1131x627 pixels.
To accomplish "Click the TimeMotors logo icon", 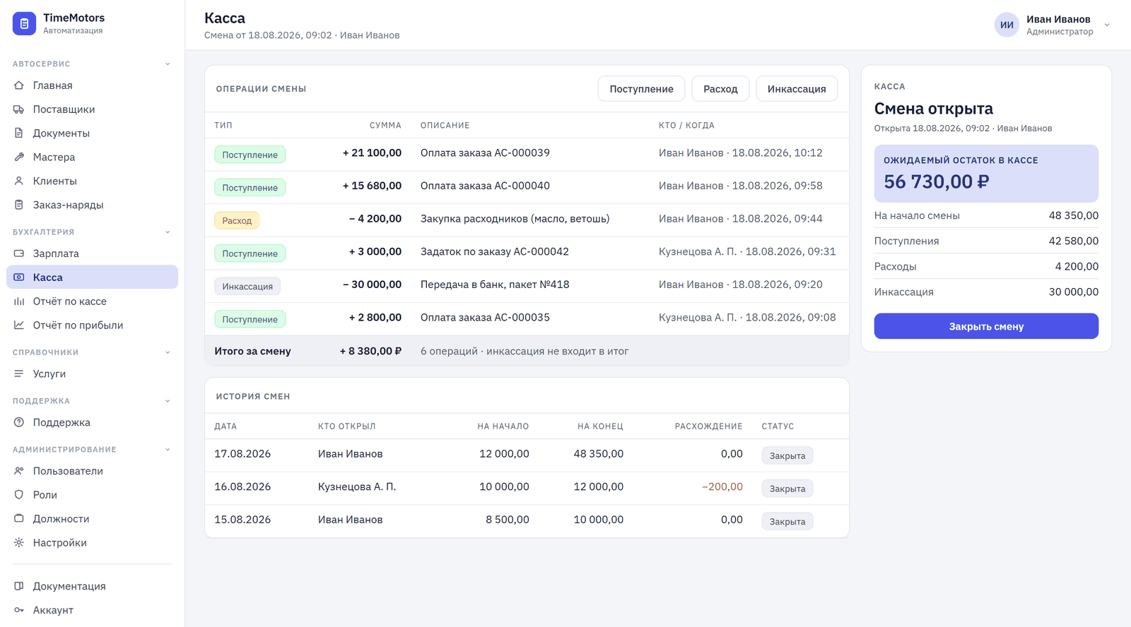I will tap(24, 23).
